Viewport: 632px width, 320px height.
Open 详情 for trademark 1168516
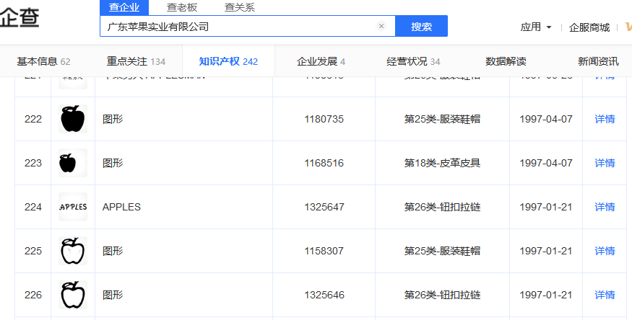click(605, 163)
